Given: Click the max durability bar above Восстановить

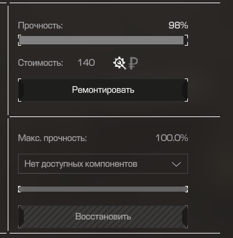Looking at the screenshot, I should (103, 189).
